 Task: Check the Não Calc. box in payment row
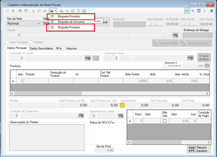pos(165,121)
